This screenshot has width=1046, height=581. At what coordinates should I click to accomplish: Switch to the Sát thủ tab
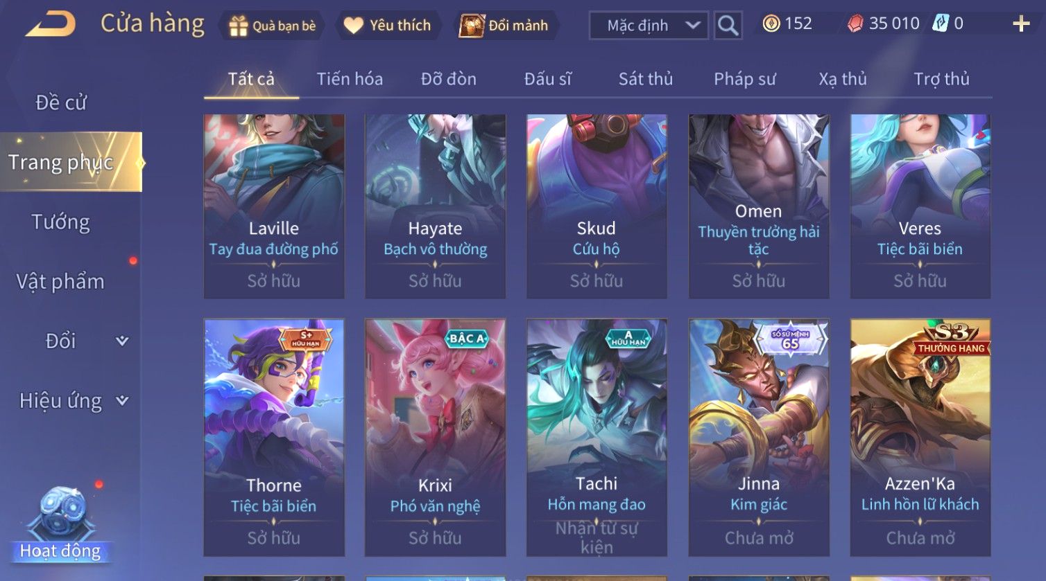tap(646, 79)
